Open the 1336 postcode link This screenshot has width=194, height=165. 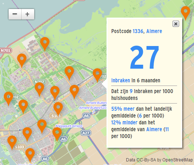(x=138, y=31)
